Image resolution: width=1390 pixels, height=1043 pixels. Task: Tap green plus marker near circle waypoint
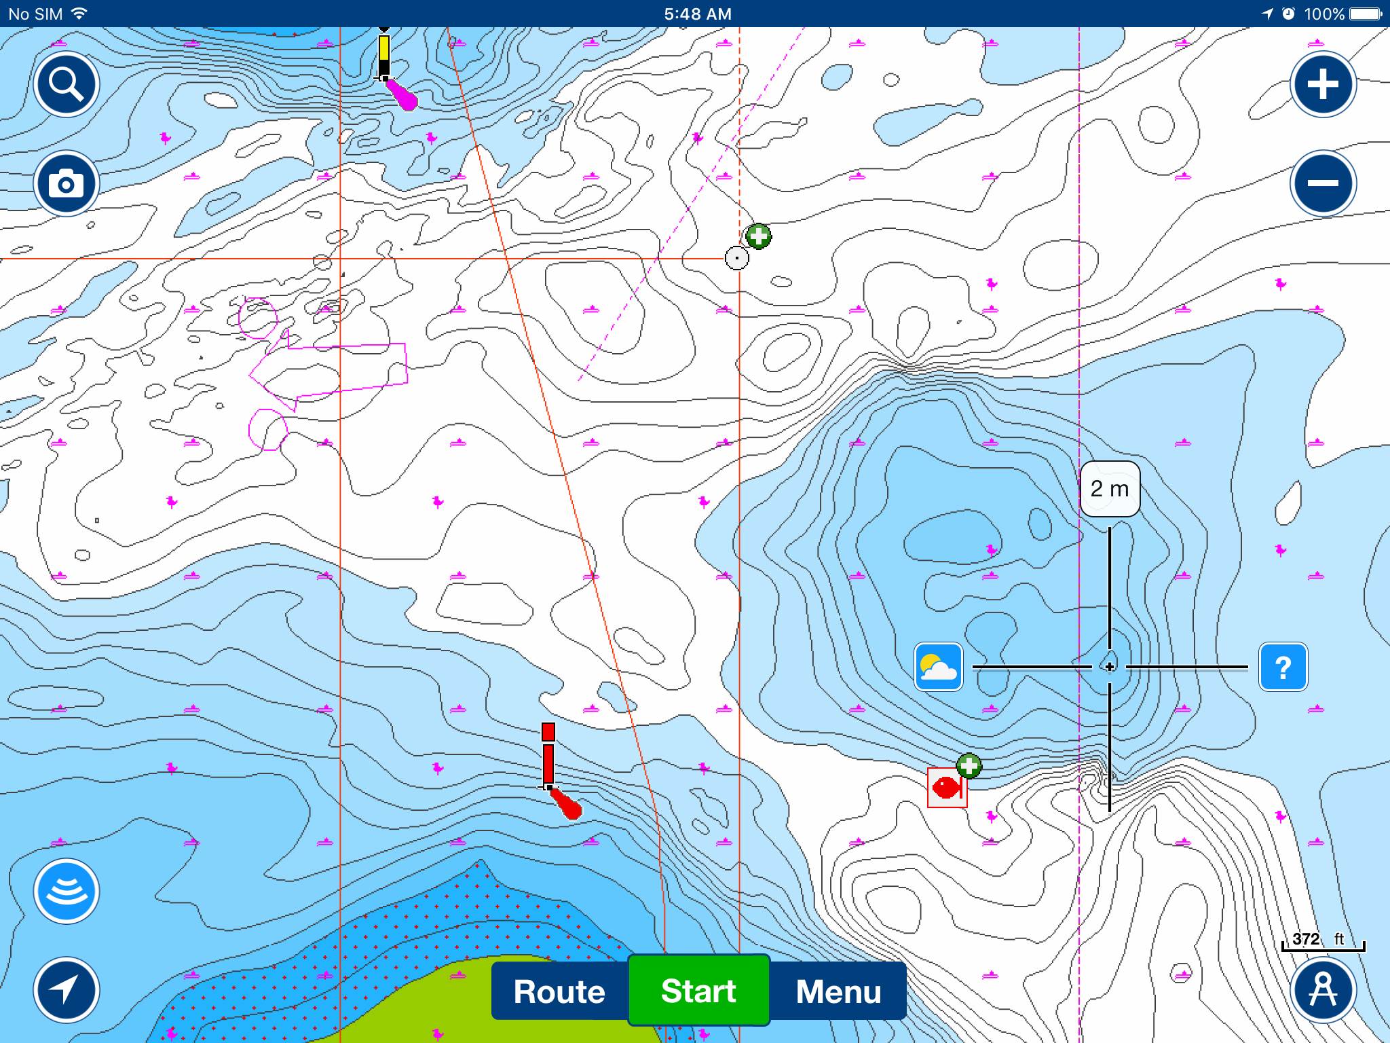[758, 236]
